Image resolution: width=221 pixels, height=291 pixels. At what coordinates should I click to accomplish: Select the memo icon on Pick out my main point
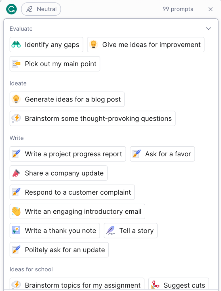[16, 64]
